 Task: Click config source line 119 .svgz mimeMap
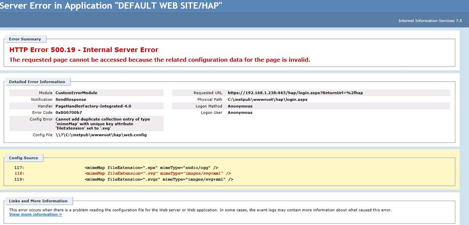pos(159,179)
